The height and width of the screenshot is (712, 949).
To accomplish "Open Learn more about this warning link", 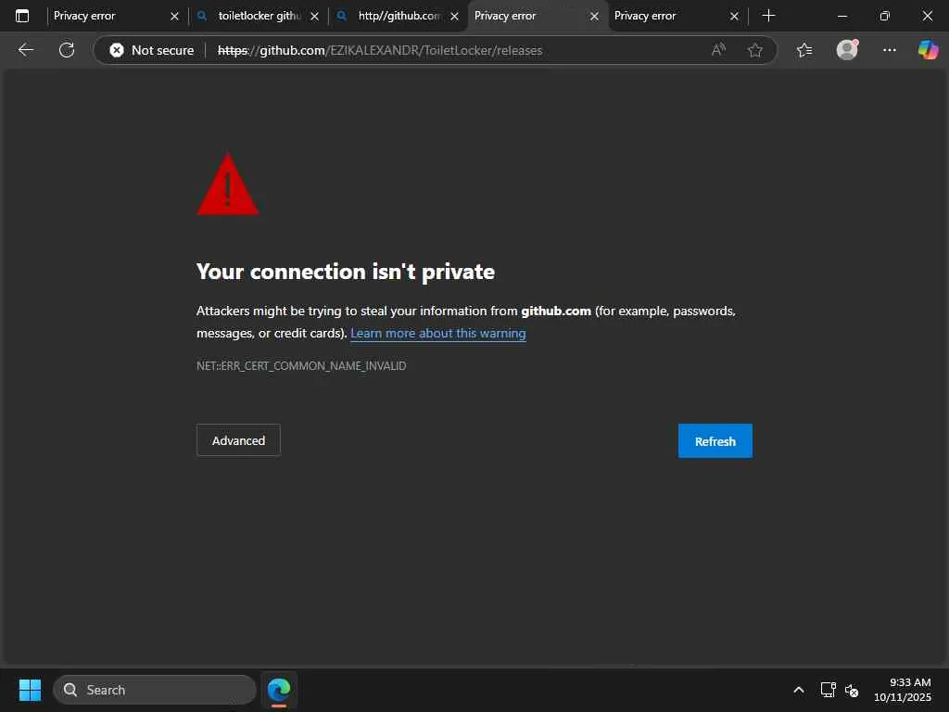I will click(438, 333).
